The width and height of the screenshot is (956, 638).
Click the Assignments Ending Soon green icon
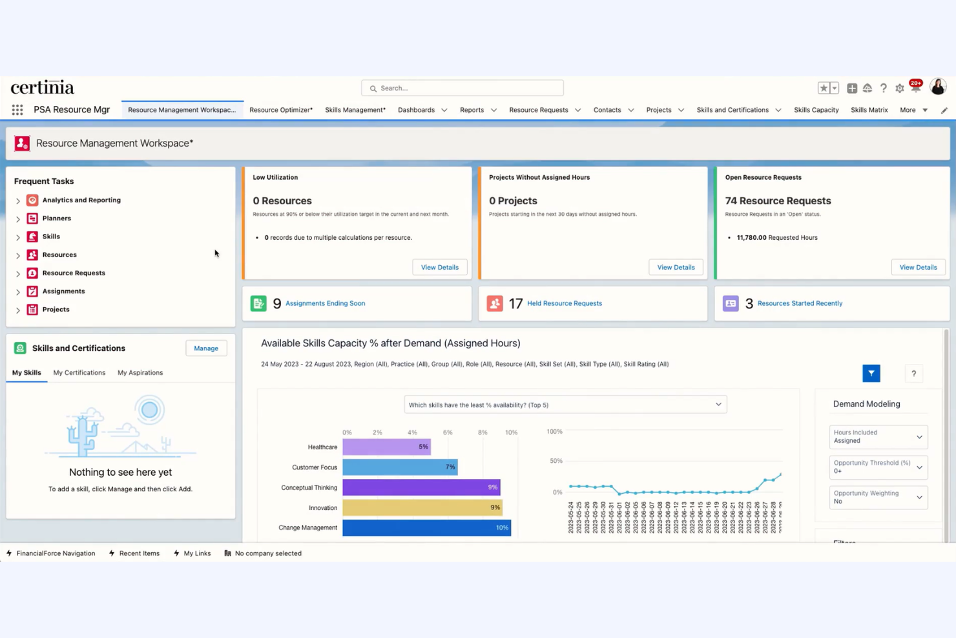coord(258,303)
